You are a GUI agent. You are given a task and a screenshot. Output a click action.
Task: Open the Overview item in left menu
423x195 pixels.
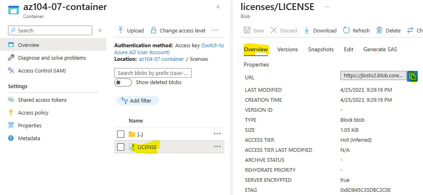pos(53,45)
